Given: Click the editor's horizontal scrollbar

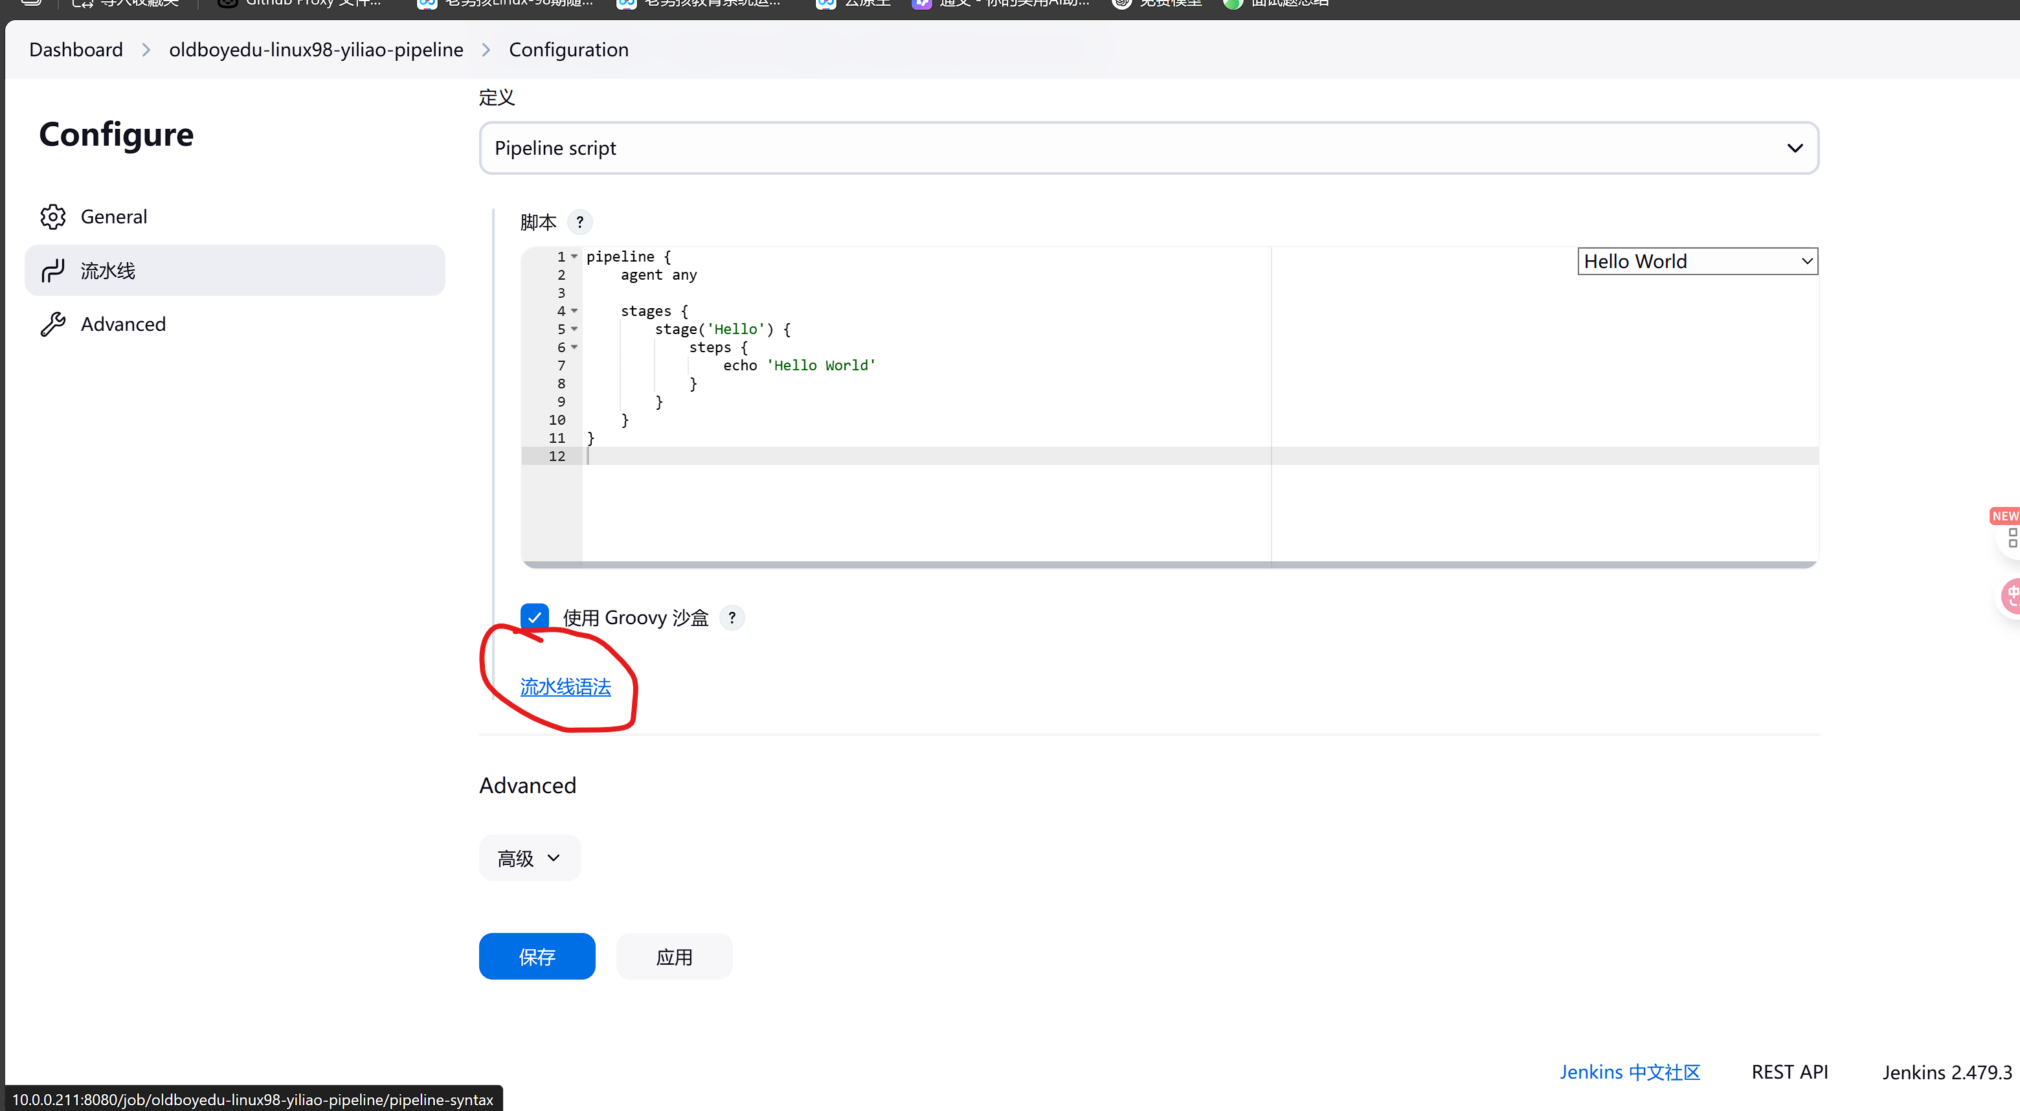Looking at the screenshot, I should 1169,565.
